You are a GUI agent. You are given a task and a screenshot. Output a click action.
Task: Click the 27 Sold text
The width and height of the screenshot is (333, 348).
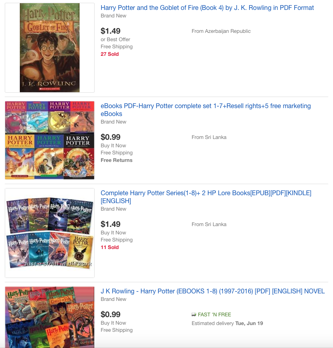tap(110, 54)
